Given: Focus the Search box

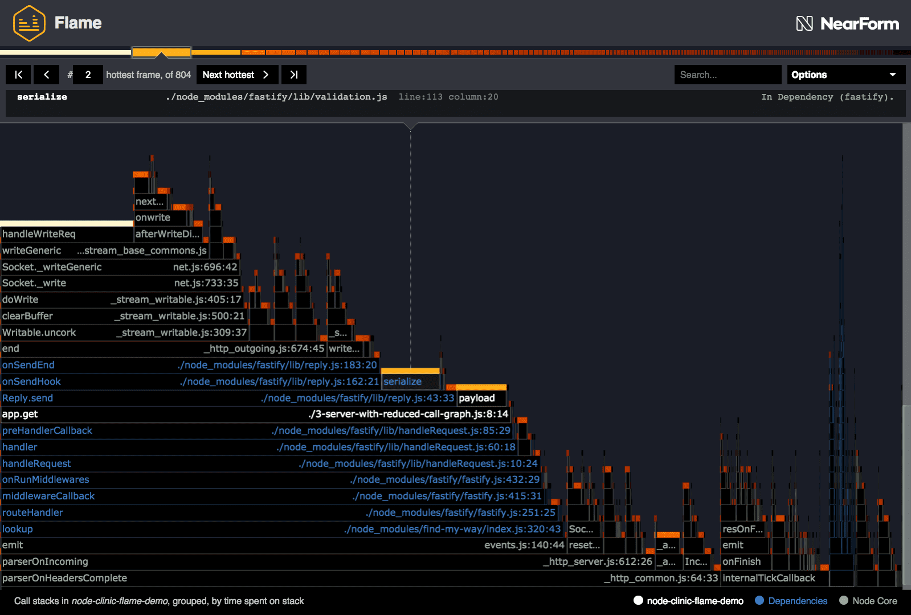Looking at the screenshot, I should 728,75.
